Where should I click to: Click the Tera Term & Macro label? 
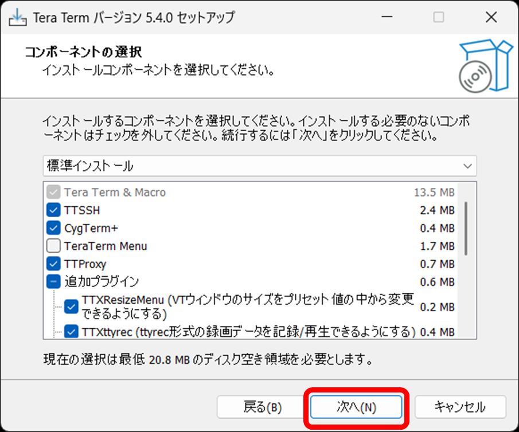(x=115, y=192)
